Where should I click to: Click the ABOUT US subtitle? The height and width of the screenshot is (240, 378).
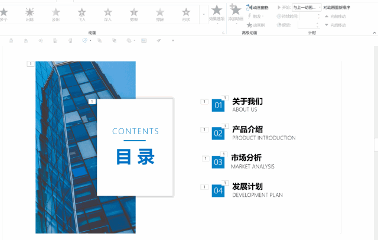pos(245,110)
